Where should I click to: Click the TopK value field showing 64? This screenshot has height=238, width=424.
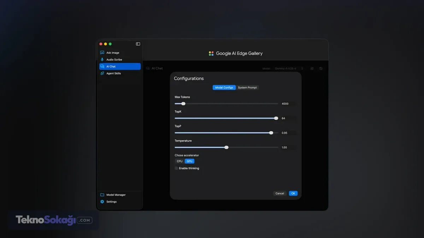[289, 118]
